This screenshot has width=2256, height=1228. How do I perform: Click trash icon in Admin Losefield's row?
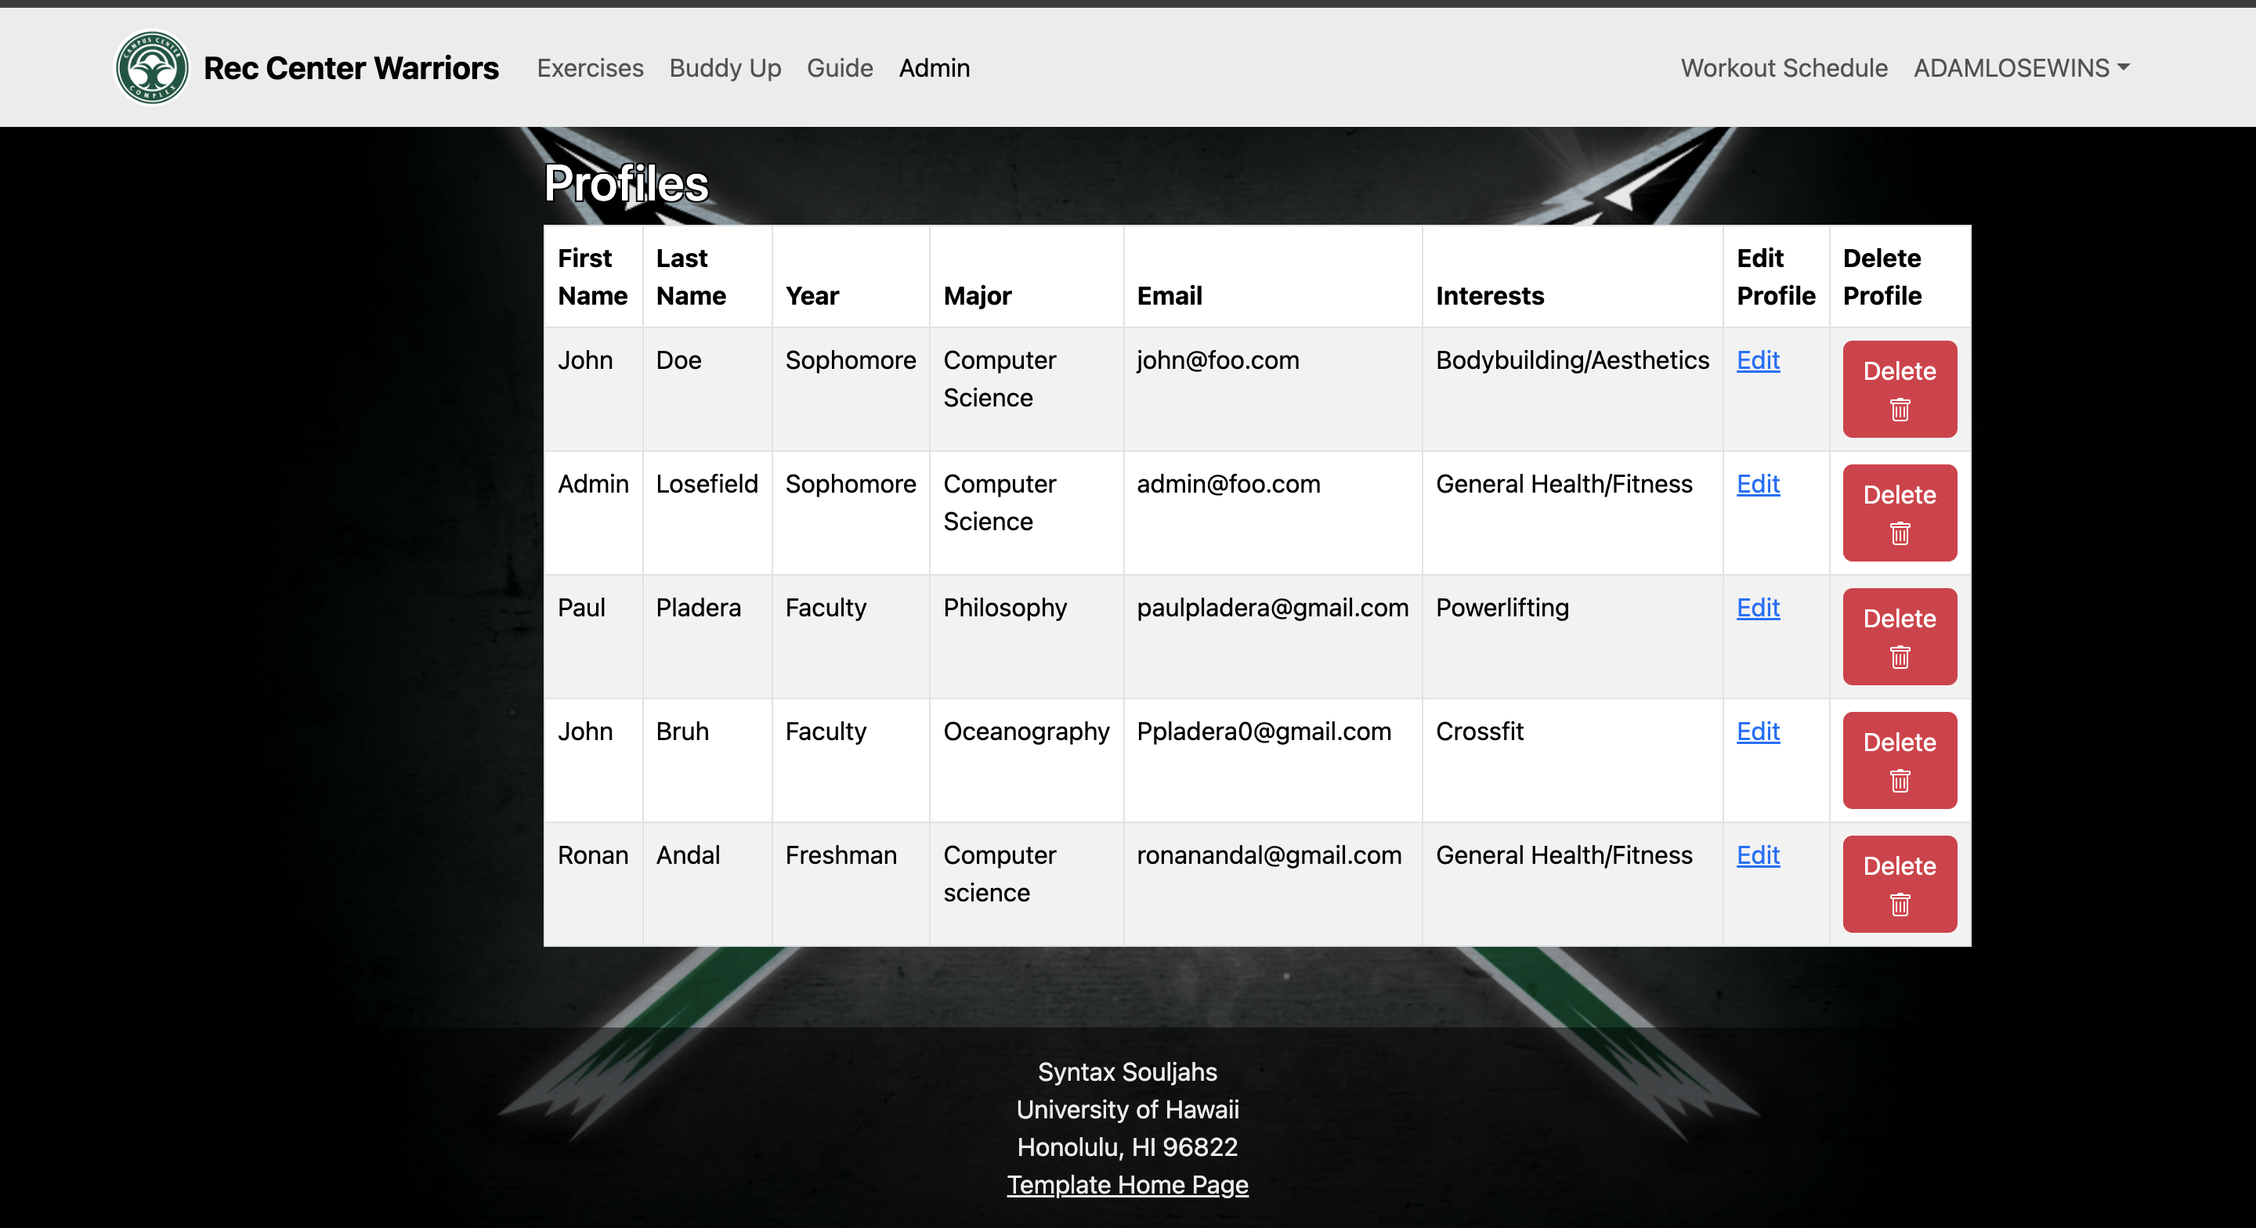(x=1899, y=533)
